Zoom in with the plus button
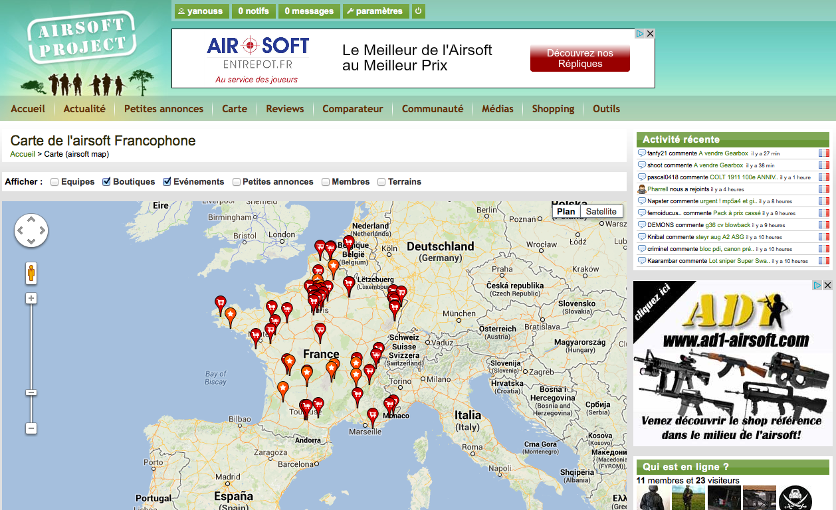The image size is (836, 510). click(31, 299)
